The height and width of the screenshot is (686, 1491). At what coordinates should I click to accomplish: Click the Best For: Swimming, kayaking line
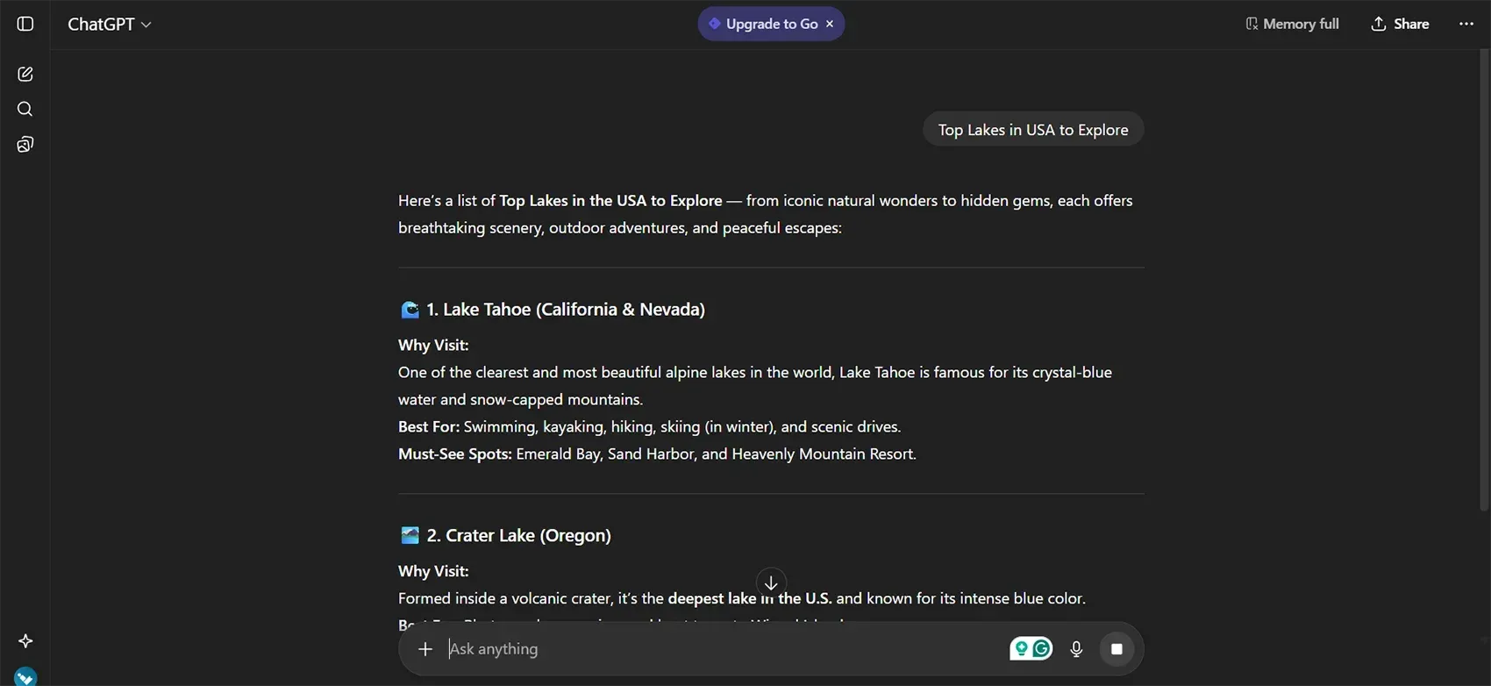pos(649,426)
